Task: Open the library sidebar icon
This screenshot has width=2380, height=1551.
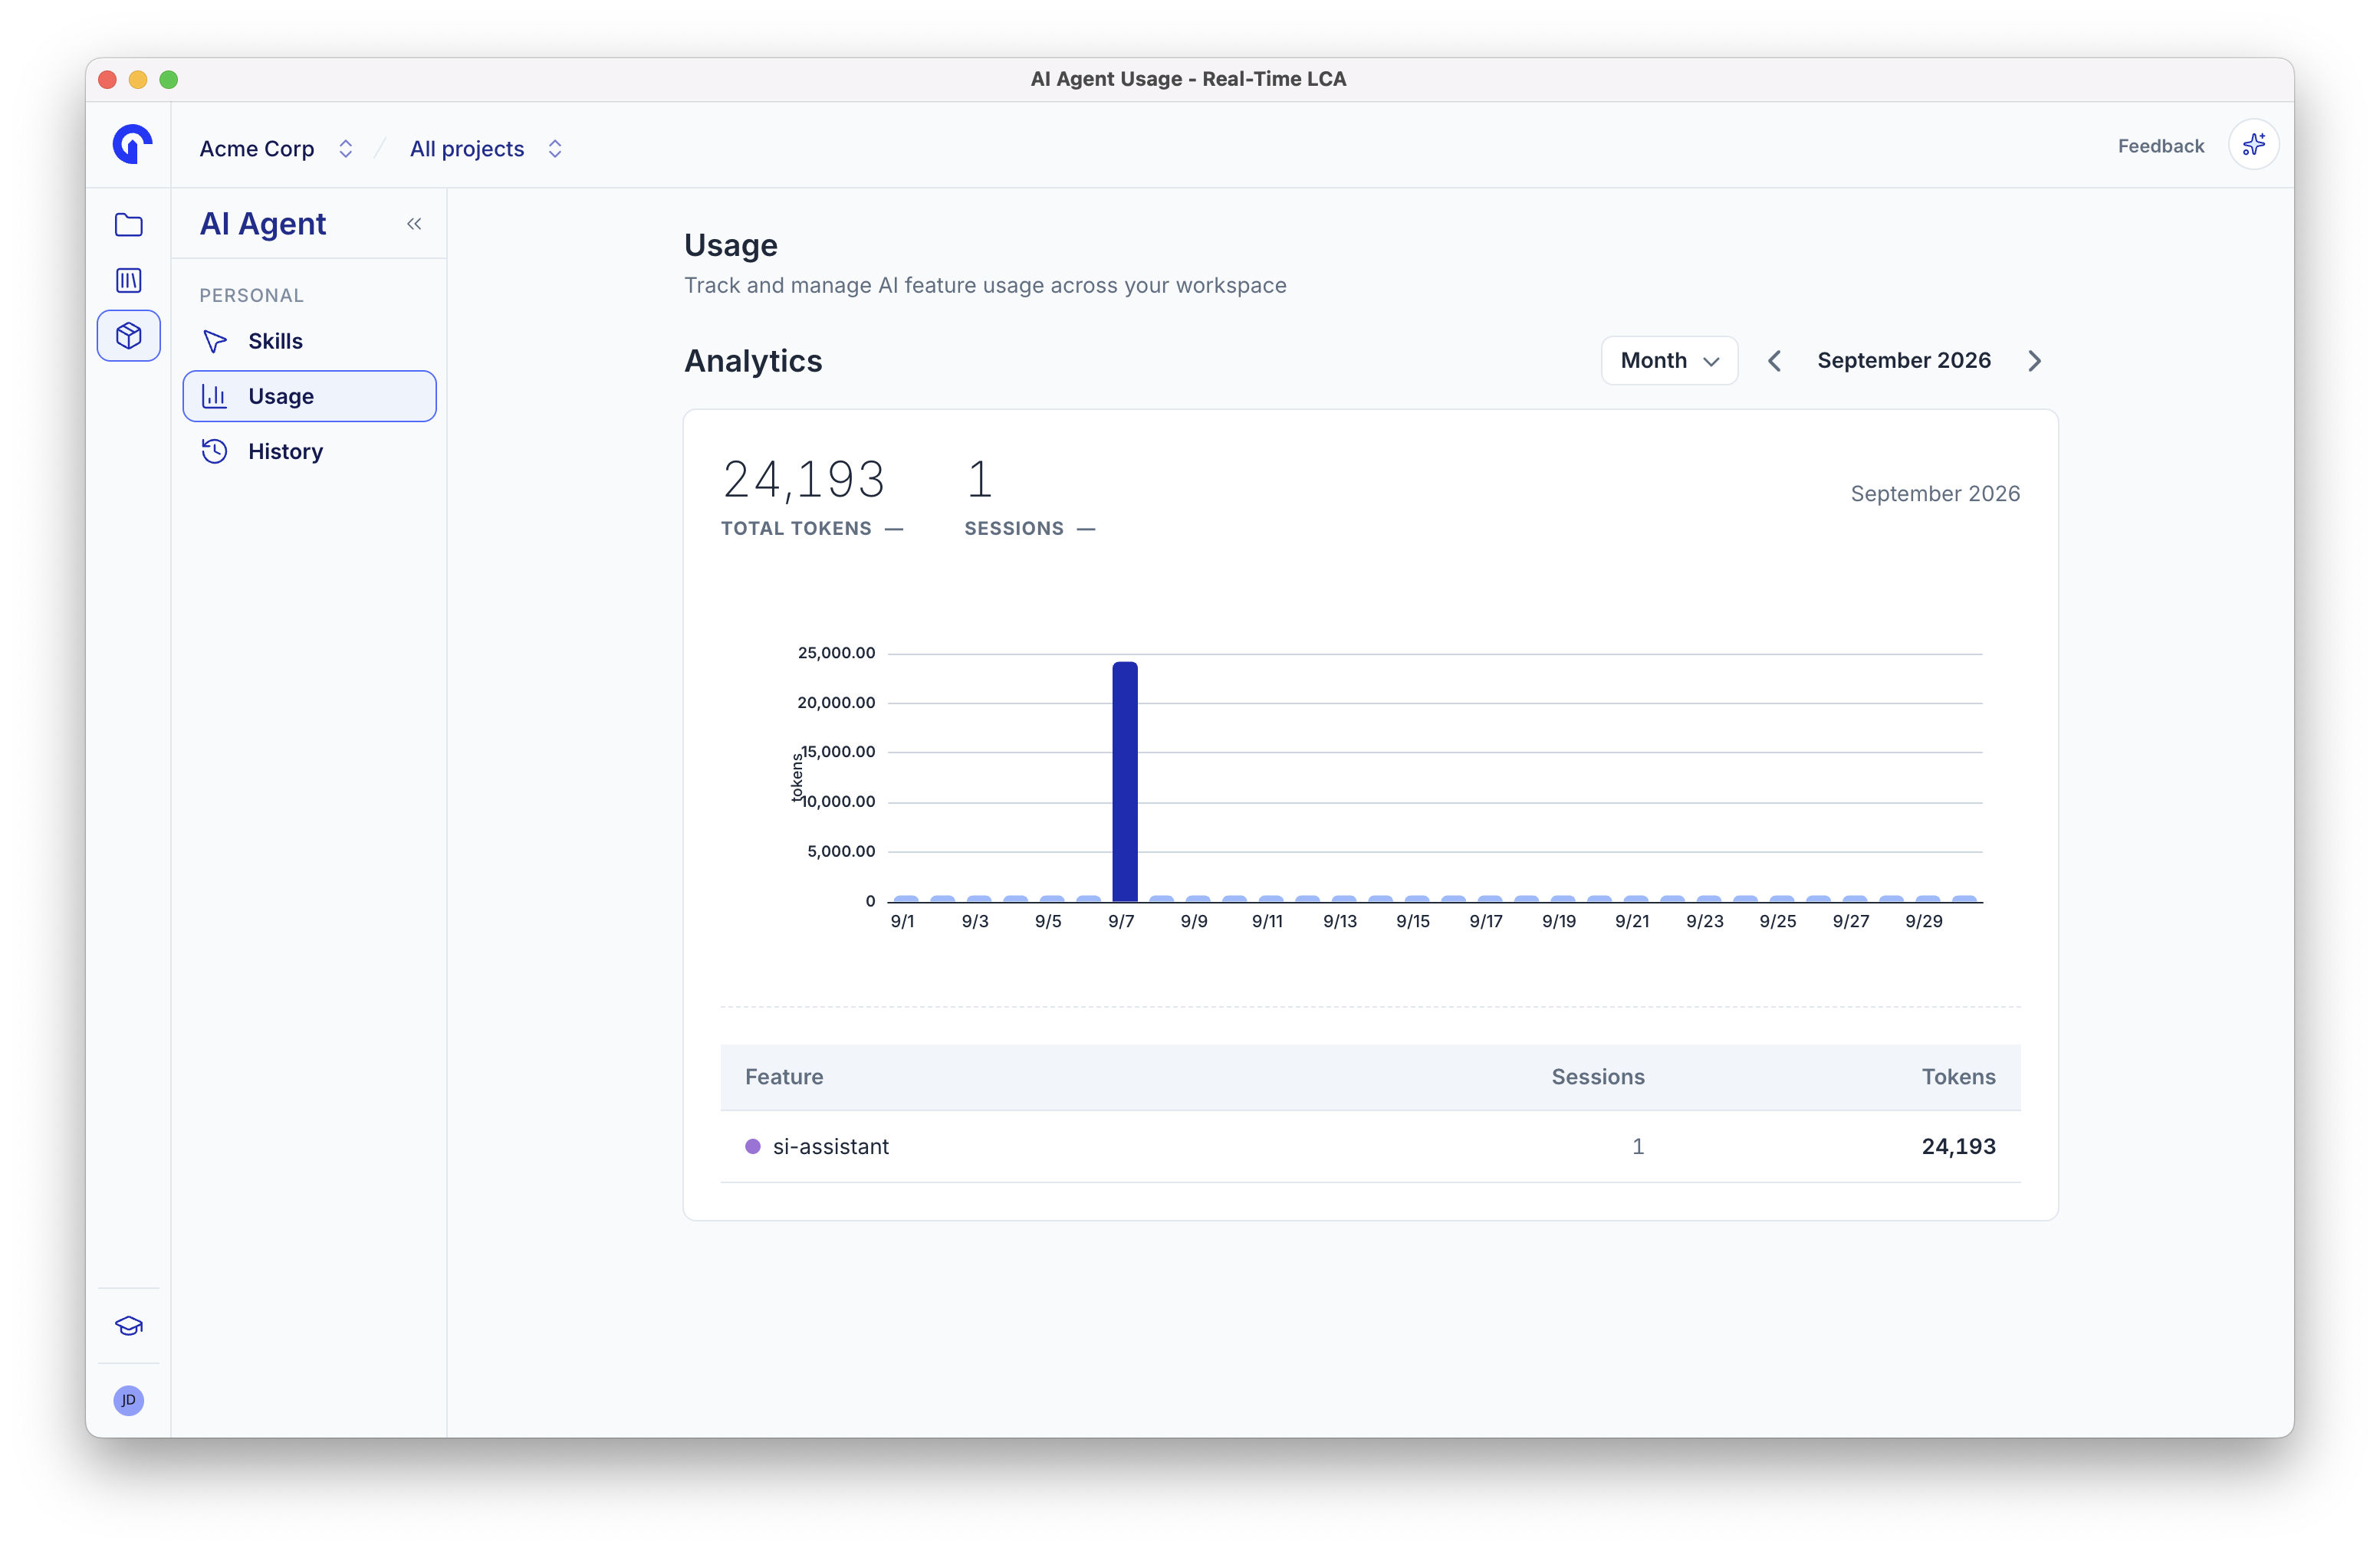Action: pos(129,280)
